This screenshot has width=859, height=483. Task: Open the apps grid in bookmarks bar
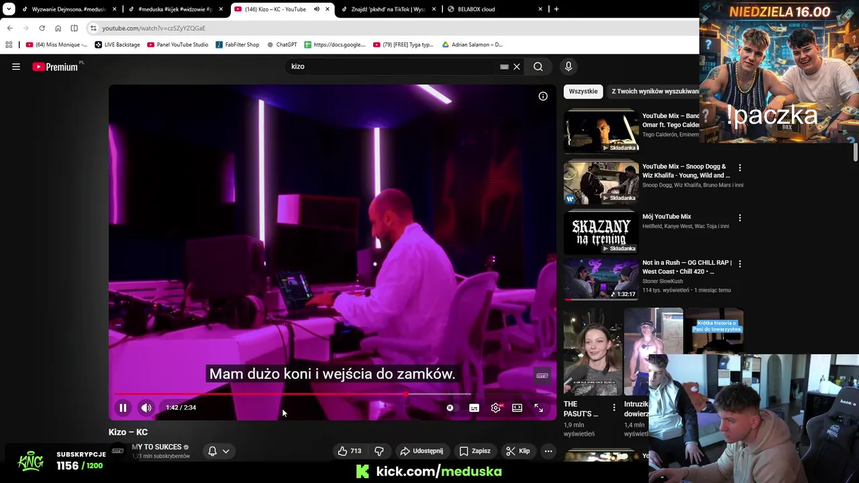tap(9, 45)
